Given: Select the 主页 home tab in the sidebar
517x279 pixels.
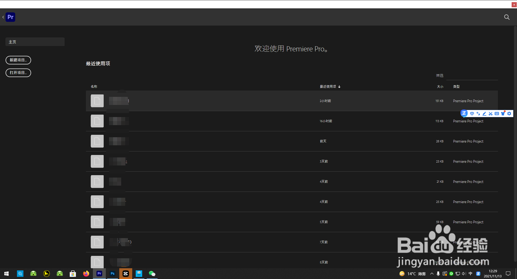Looking at the screenshot, I should [x=35, y=42].
